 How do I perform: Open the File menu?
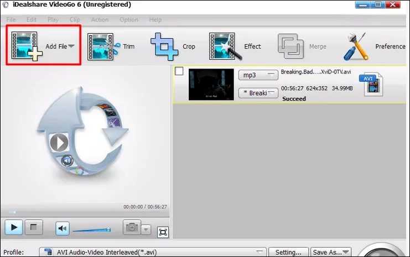tap(12, 20)
